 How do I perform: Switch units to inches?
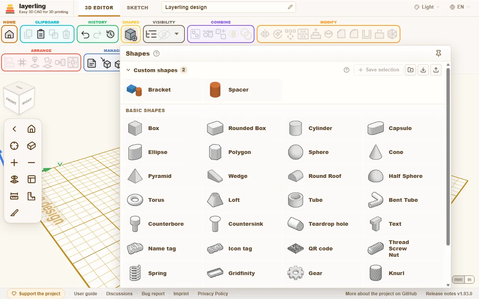pyautogui.click(x=469, y=280)
